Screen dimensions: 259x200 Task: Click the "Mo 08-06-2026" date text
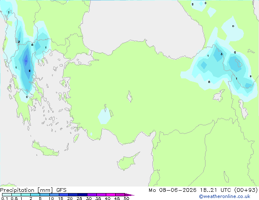[x=172, y=190]
